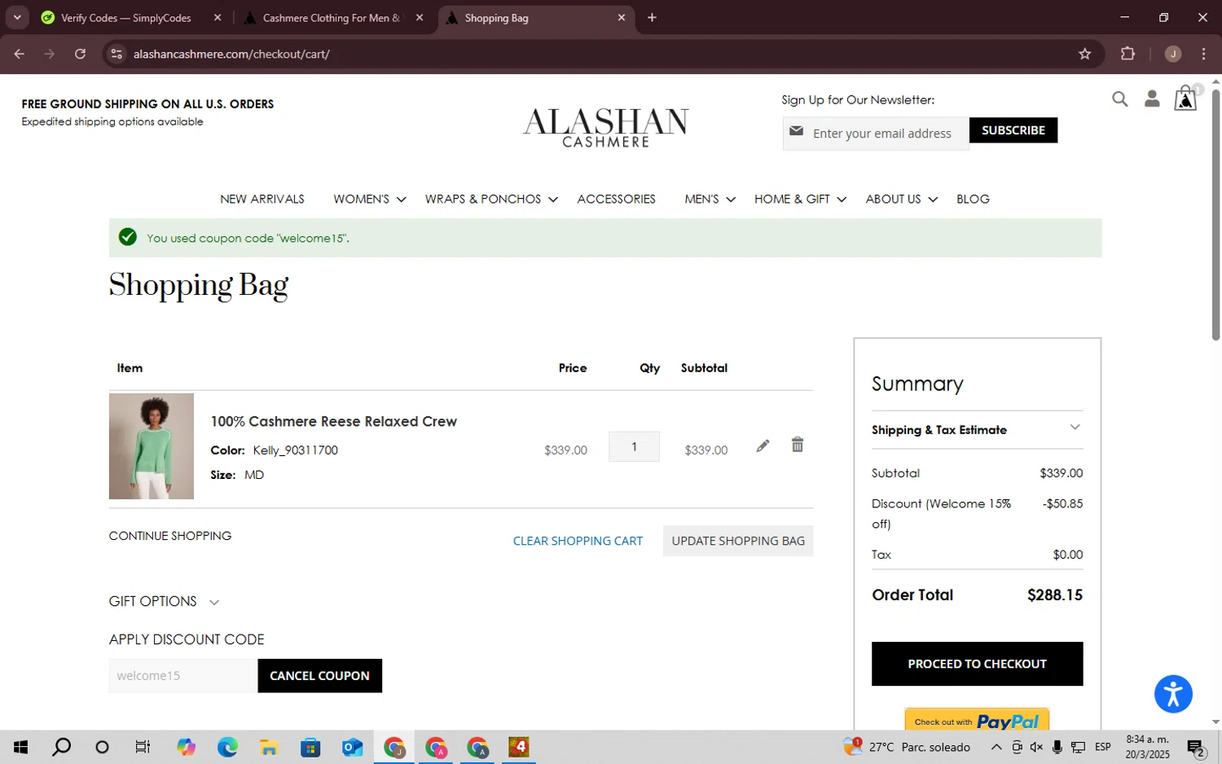
Task: Open File Explorer from the taskbar
Action: [269, 747]
